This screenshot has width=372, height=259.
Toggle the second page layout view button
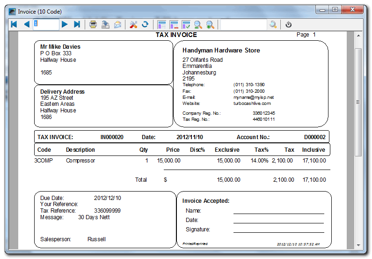tap(174, 24)
